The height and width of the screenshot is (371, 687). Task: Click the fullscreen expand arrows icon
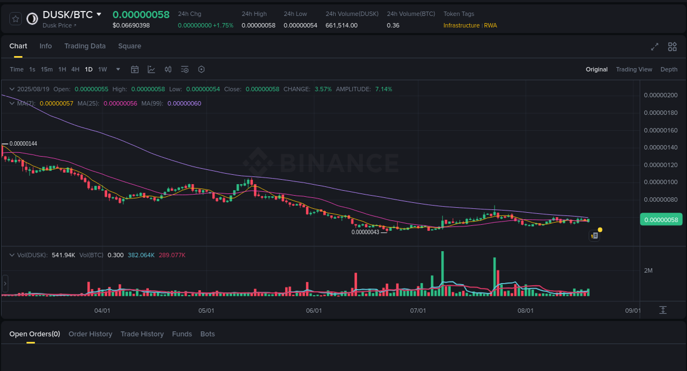point(655,47)
